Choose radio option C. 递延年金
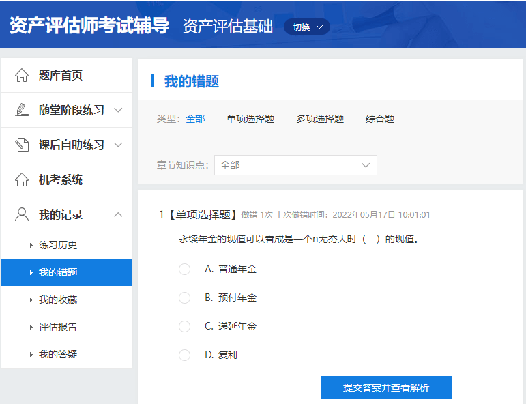This screenshot has width=526, height=404. coord(184,327)
